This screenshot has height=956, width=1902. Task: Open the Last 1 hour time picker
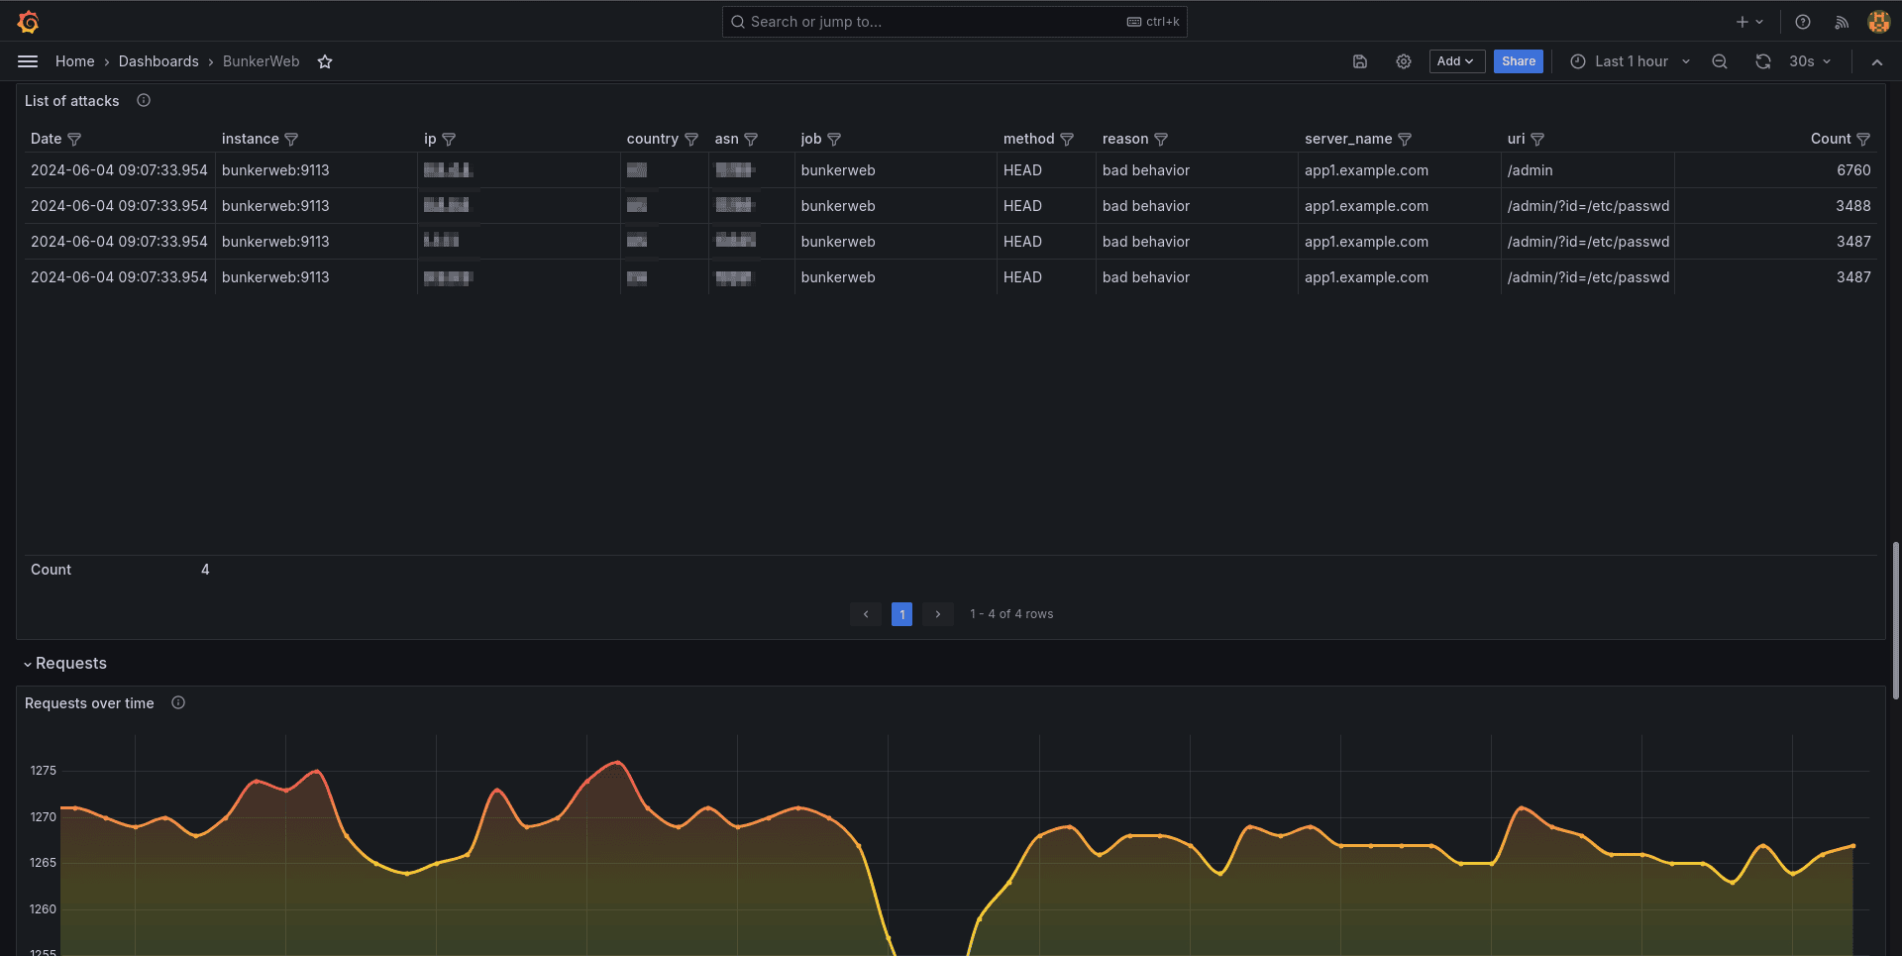coord(1628,61)
